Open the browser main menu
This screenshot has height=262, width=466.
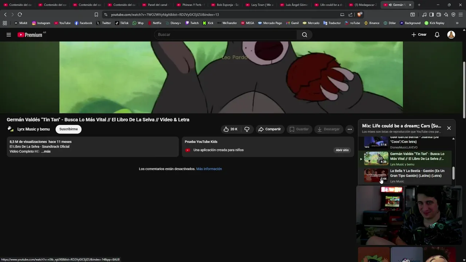click(x=461, y=15)
